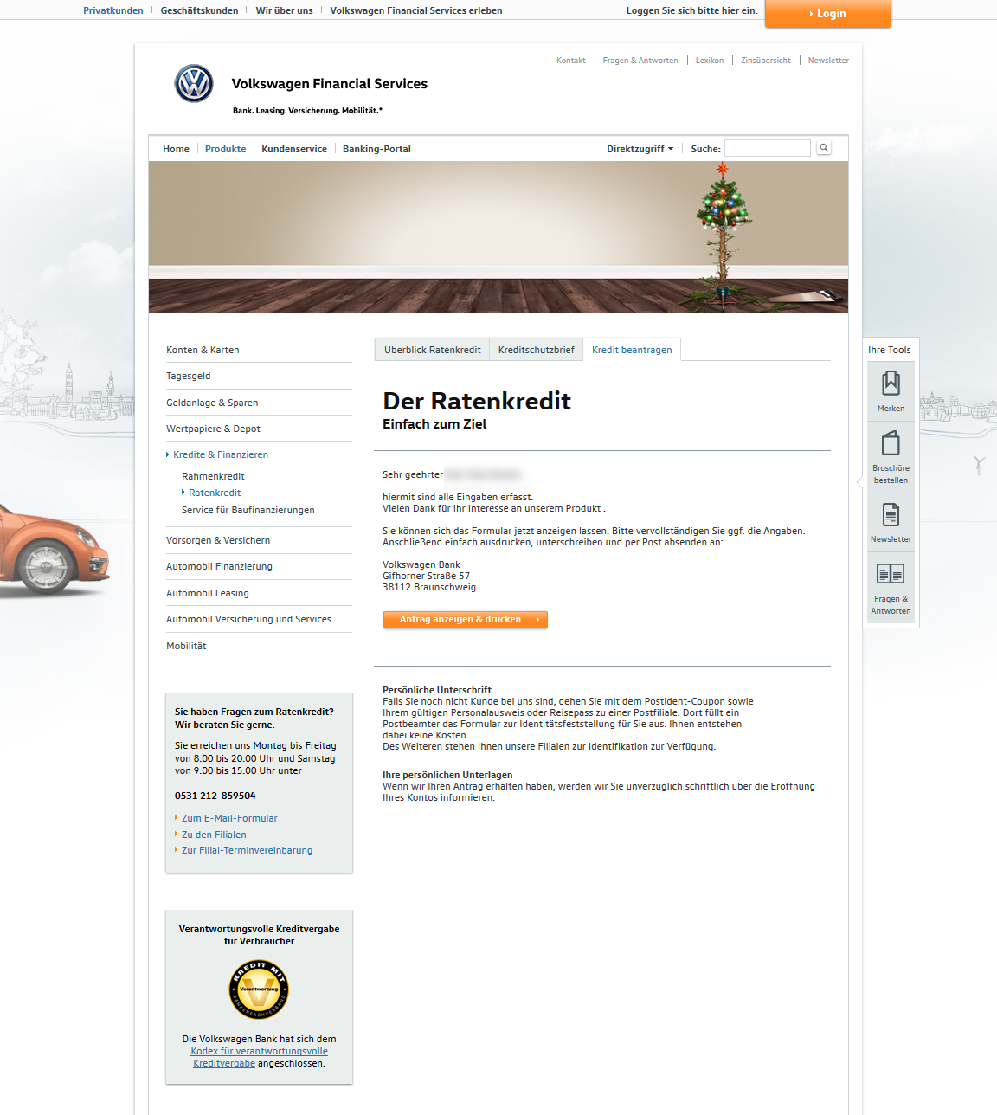The image size is (997, 1115).
Task: Click the magnifier search icon
Action: click(824, 148)
